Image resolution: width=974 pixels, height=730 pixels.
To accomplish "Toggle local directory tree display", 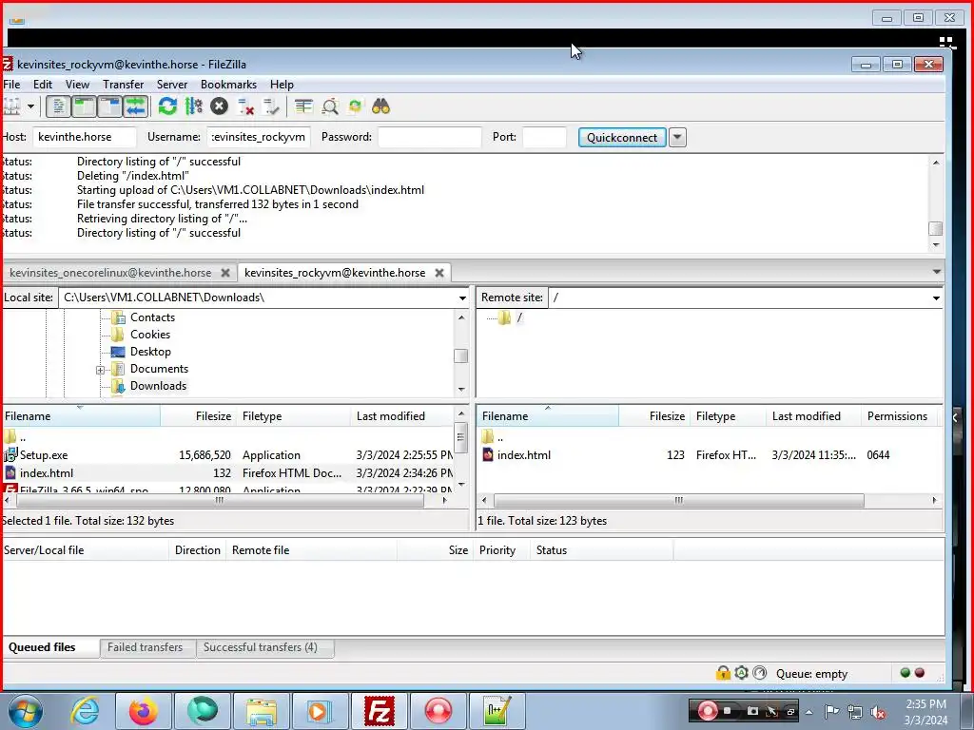I will click(x=84, y=106).
